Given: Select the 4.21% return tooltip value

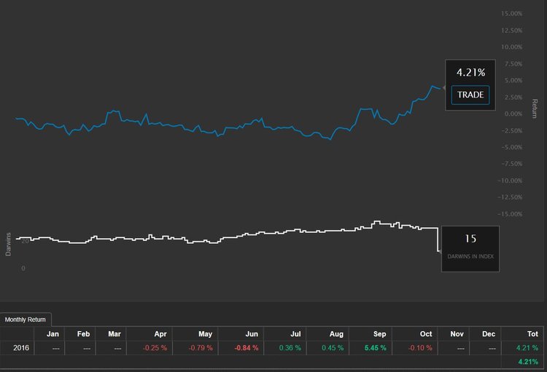Looking at the screenshot, I should point(470,73).
